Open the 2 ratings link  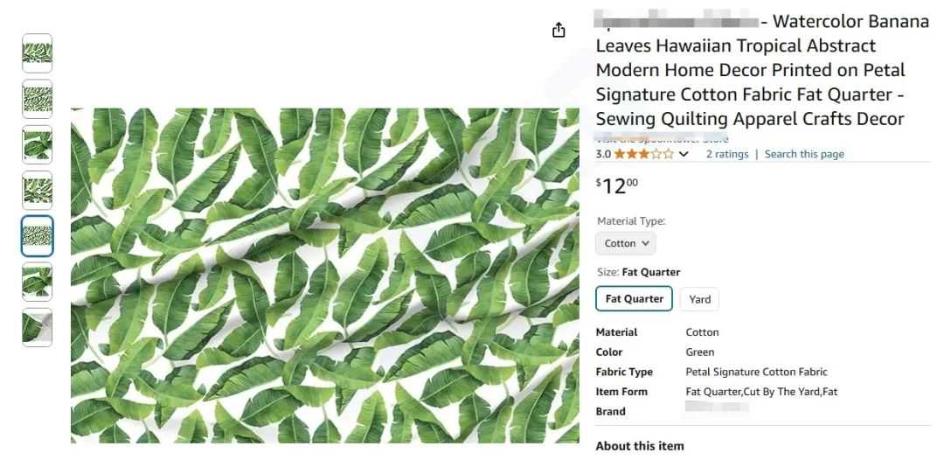[x=727, y=154]
